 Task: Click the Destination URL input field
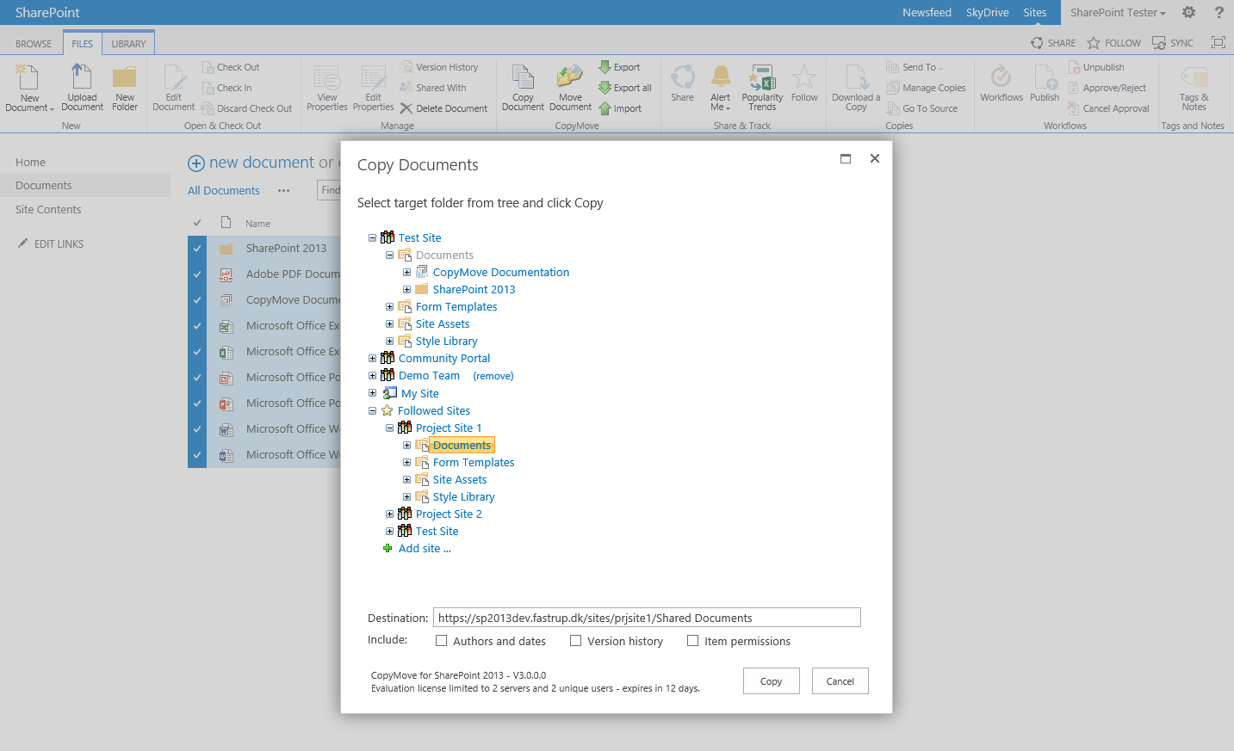647,618
